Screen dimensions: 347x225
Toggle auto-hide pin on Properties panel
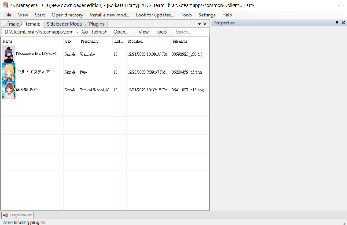[337, 23]
